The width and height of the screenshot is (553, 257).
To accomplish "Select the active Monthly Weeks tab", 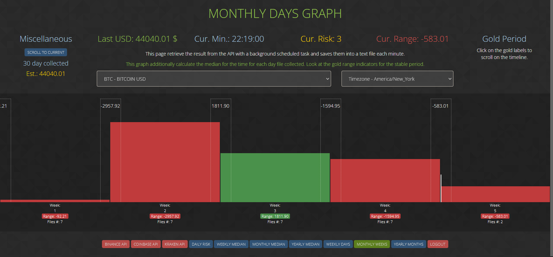I will (x=372, y=244).
